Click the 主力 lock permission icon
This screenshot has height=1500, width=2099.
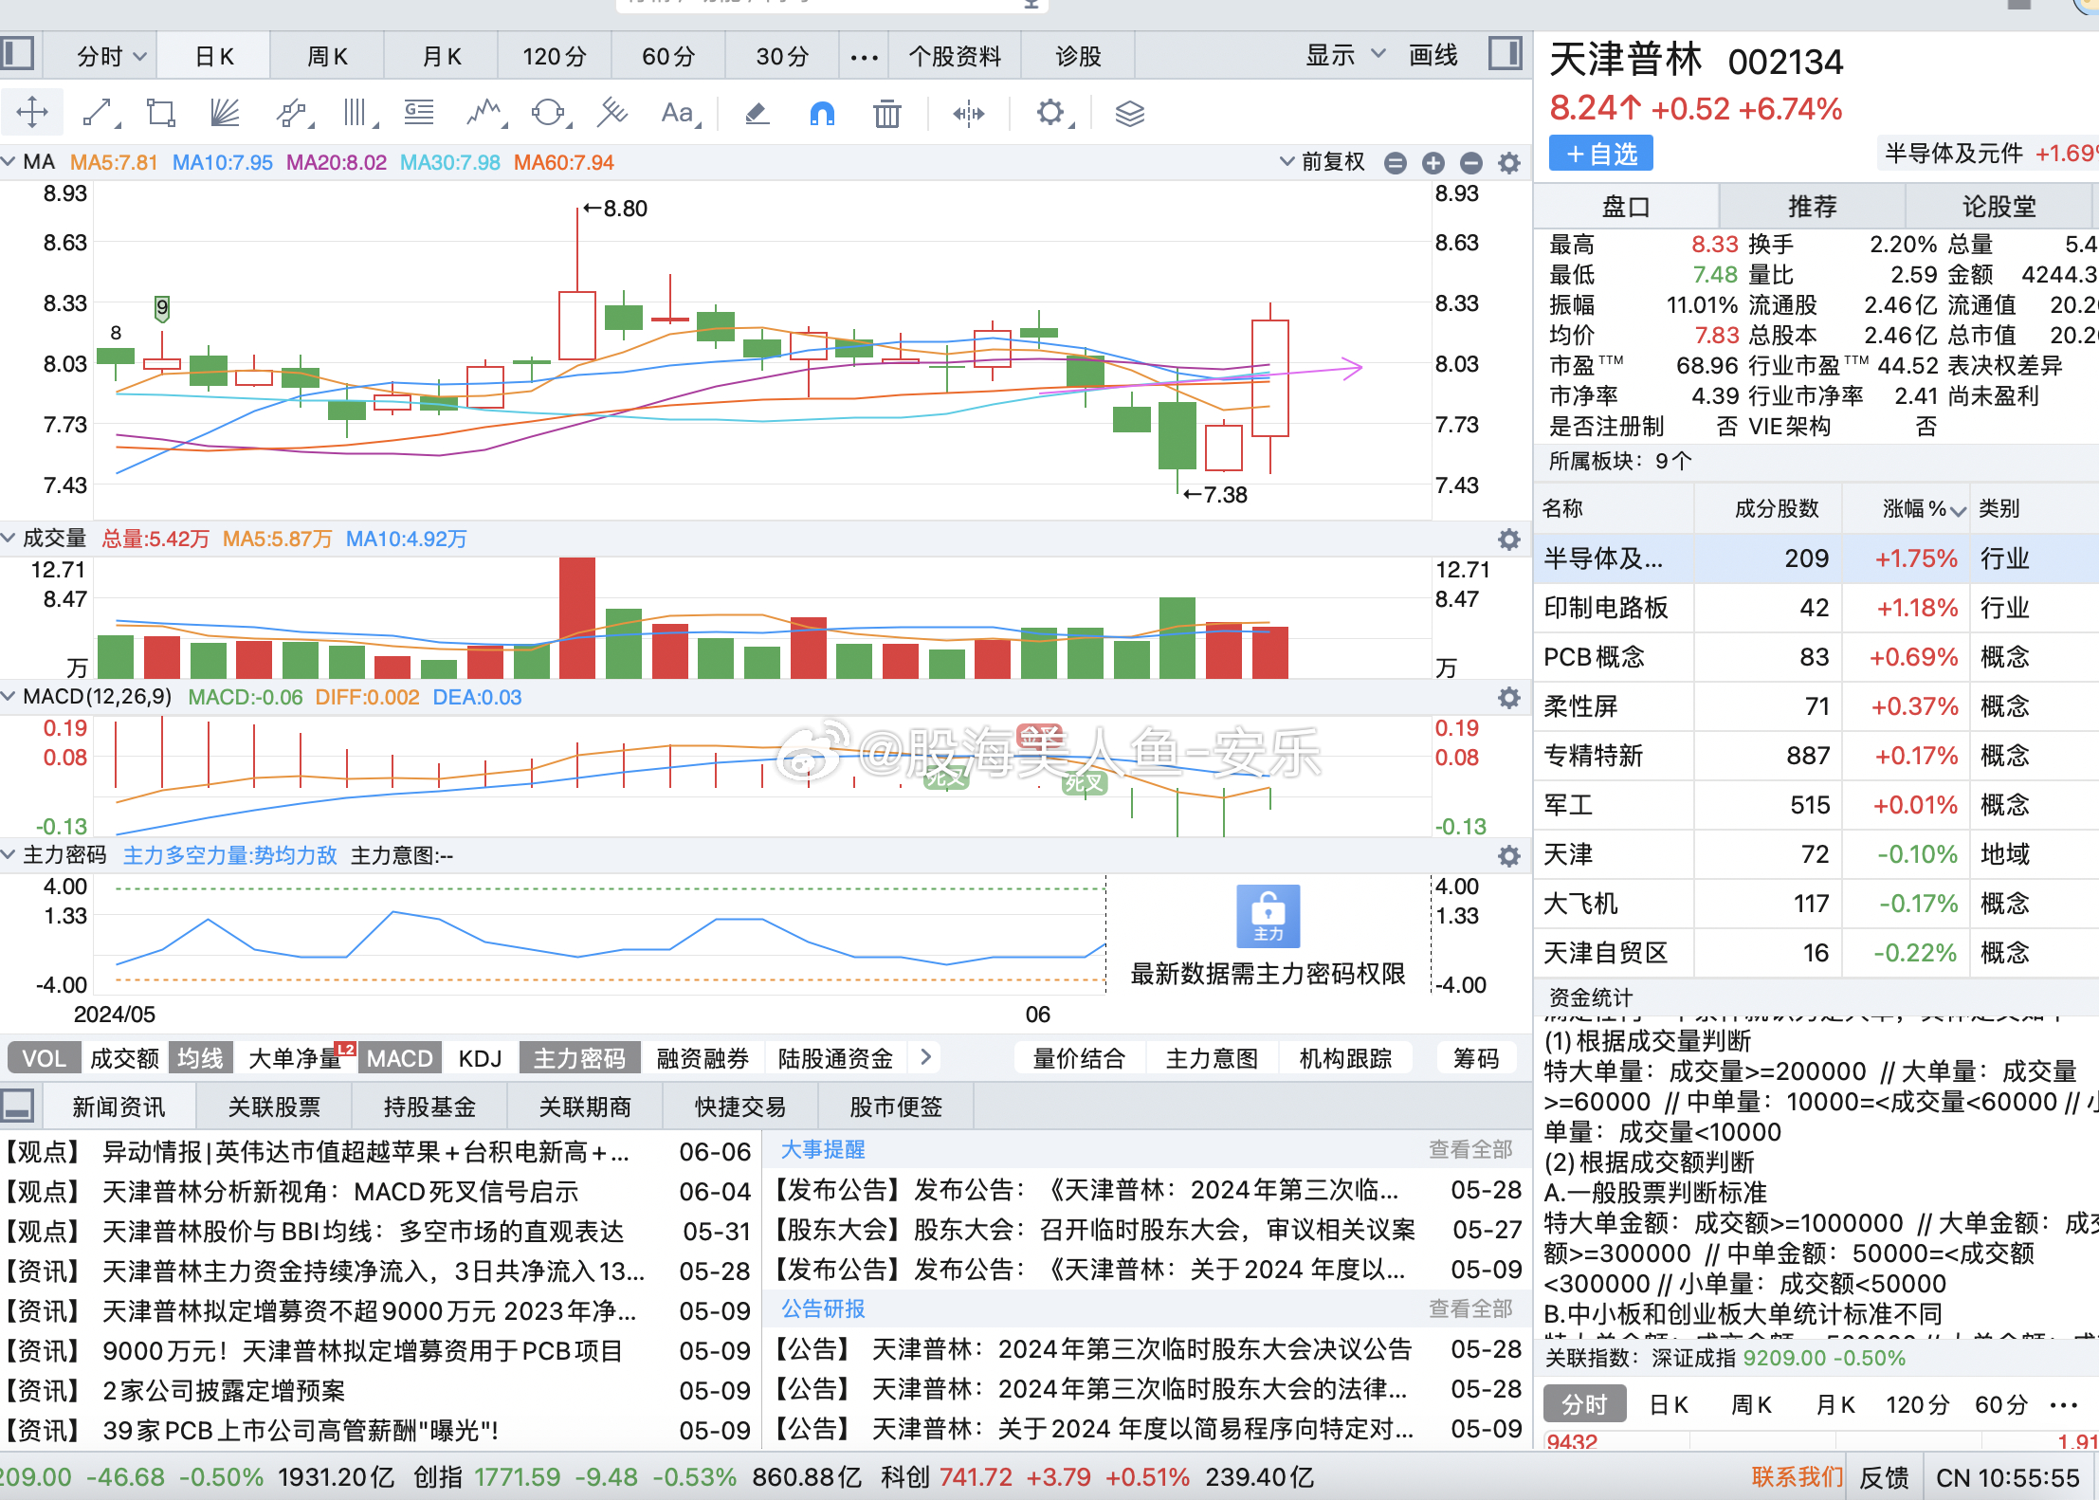click(1268, 916)
